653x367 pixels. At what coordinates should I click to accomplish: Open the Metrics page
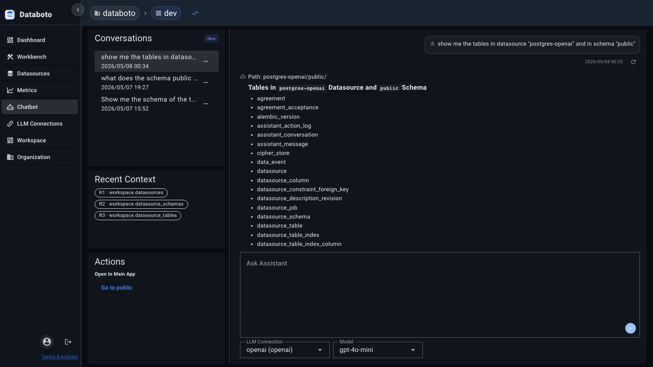pos(40,90)
